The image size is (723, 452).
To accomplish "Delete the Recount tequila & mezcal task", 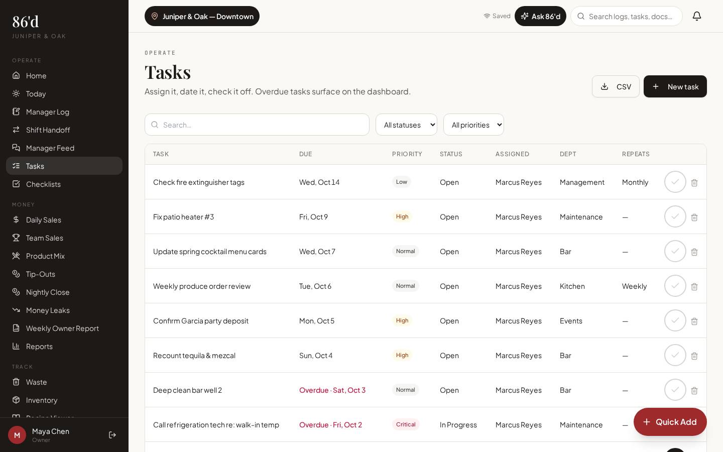I will click(694, 356).
